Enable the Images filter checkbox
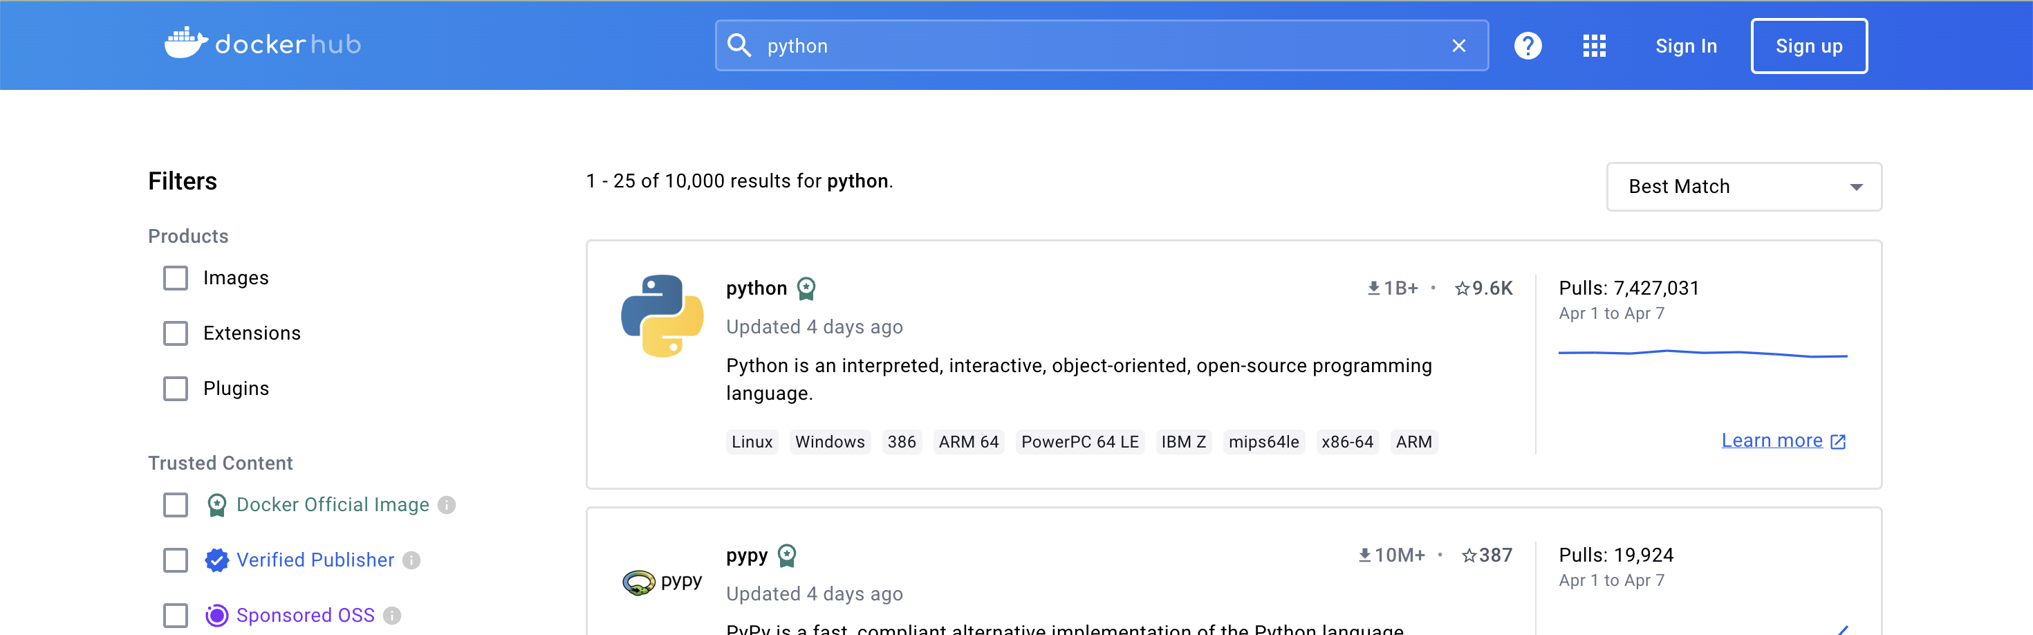Screen dimensions: 2033x635 click(175, 278)
